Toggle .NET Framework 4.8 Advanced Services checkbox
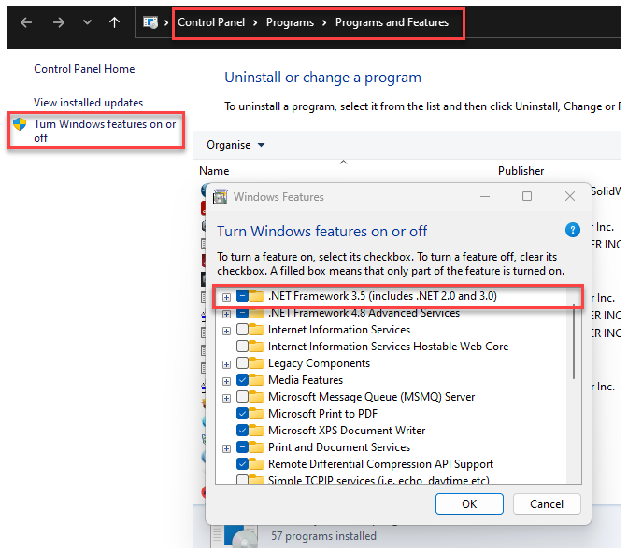This screenshot has height=552, width=628. coord(242,313)
